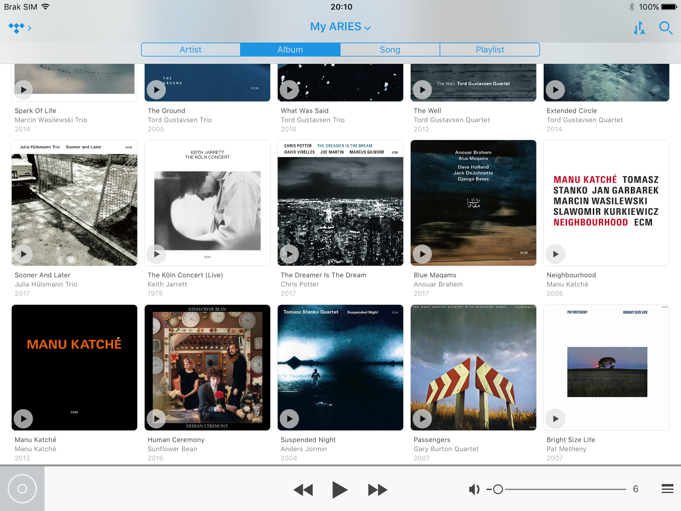This screenshot has width=681, height=511.
Task: Expand the chevron next to TIDAL logo
Action: [x=29, y=28]
